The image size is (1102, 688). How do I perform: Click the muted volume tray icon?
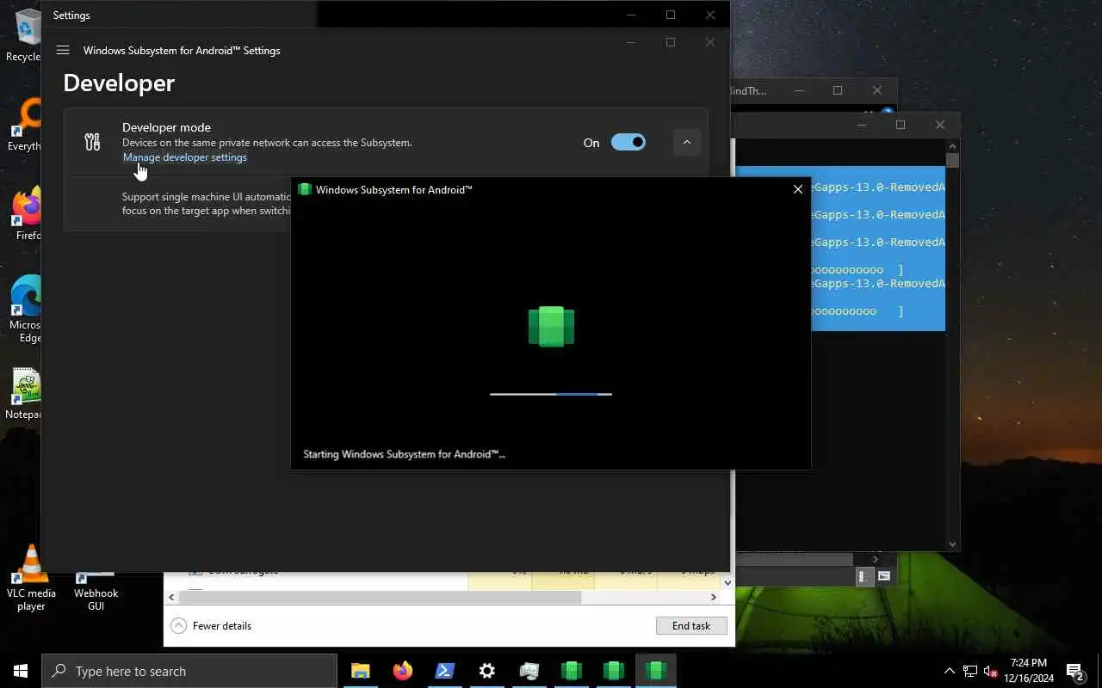point(991,671)
